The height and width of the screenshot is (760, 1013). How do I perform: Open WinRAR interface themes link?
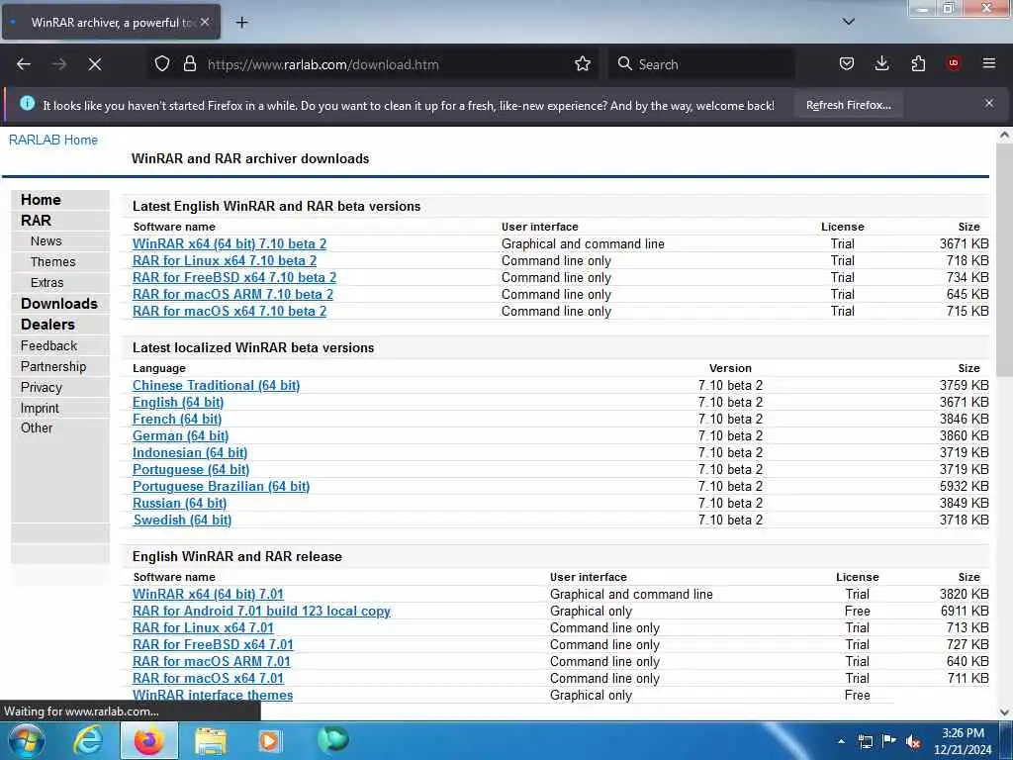[213, 695]
